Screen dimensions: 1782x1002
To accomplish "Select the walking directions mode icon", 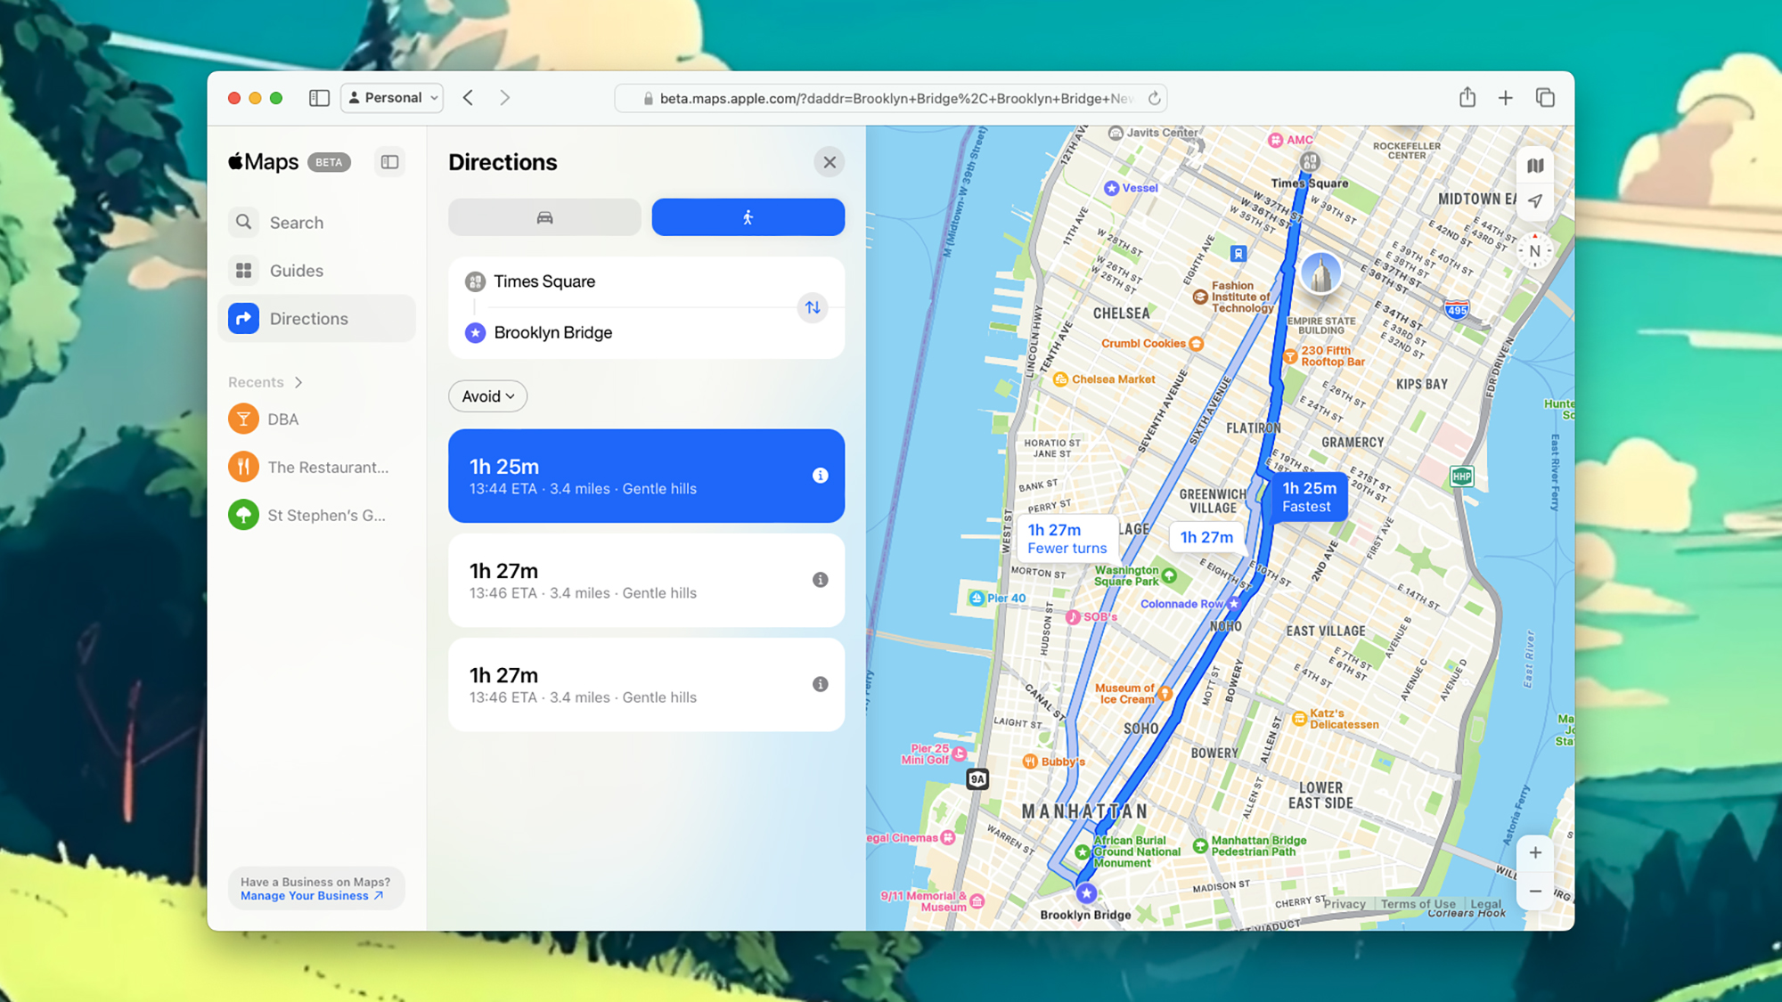I will coord(747,216).
